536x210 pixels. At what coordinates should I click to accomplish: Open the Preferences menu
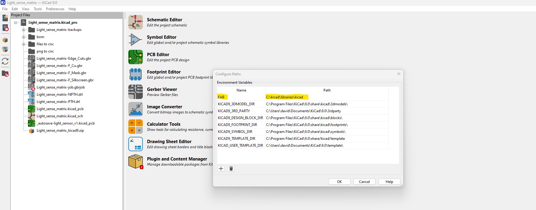(55, 9)
